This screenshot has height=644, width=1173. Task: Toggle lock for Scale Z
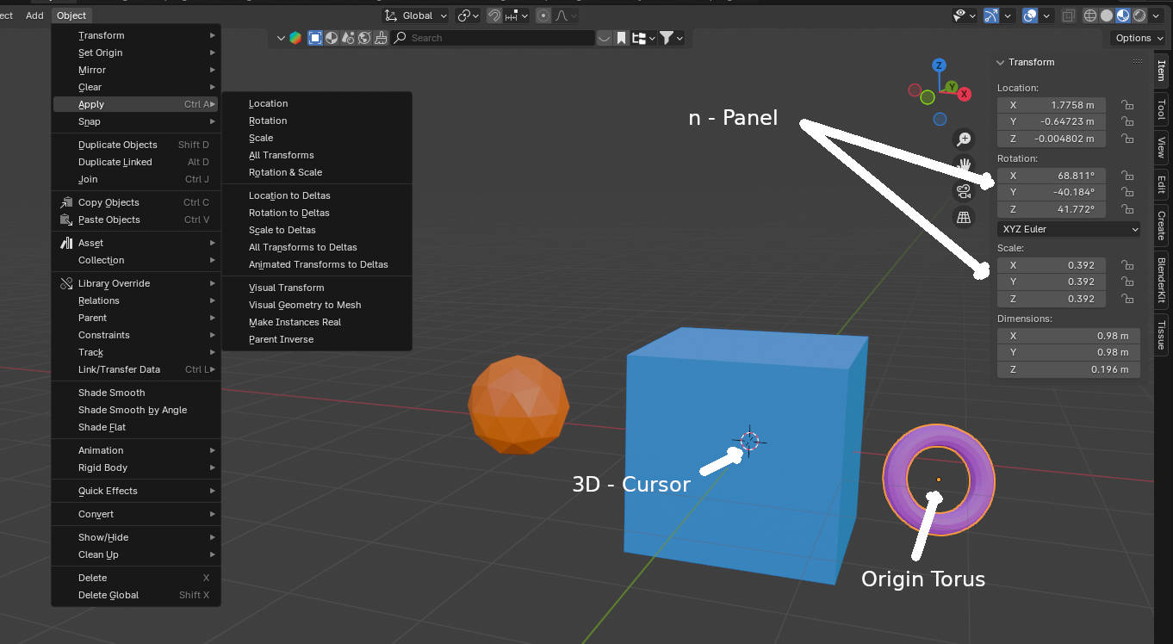coord(1126,299)
